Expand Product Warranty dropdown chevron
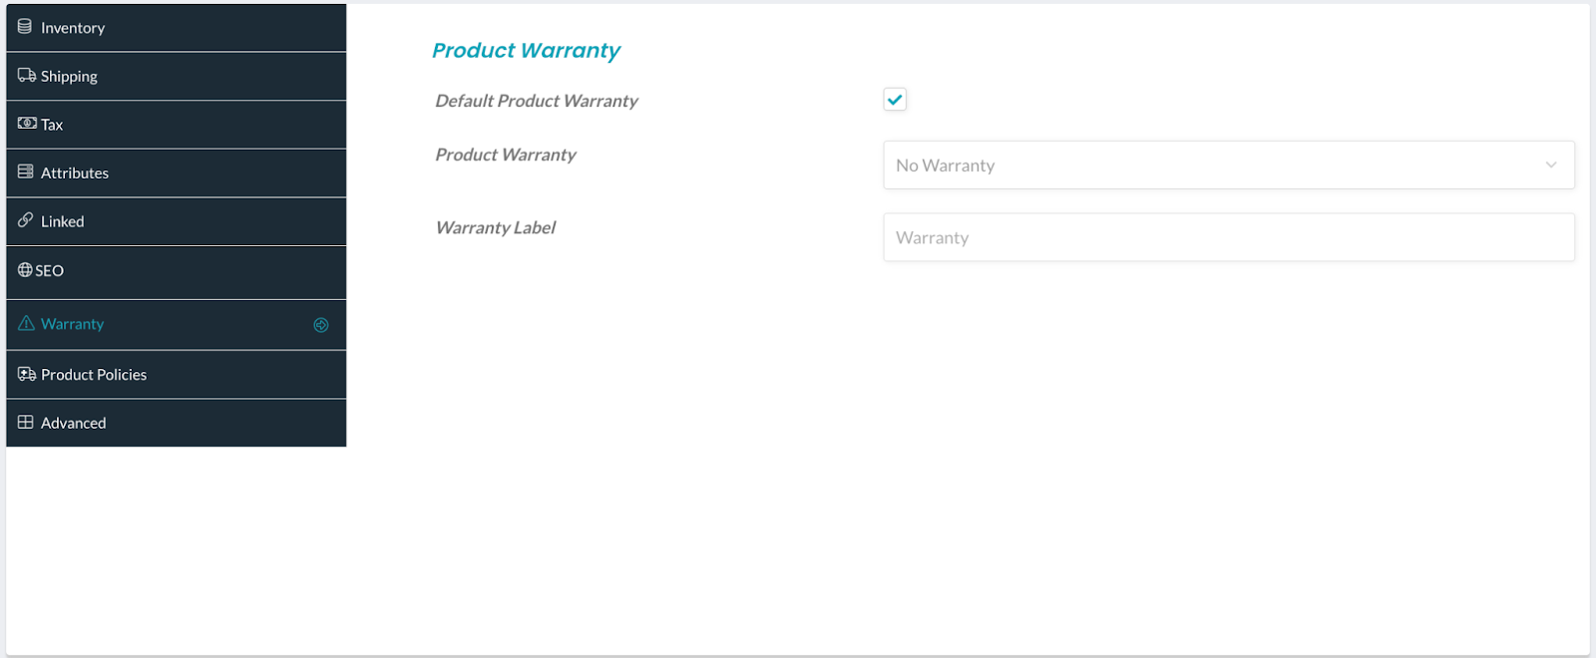The height and width of the screenshot is (658, 1596). (1551, 165)
